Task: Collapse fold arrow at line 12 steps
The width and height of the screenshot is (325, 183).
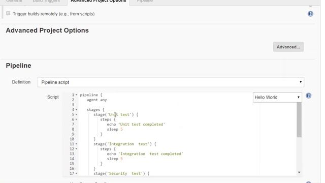Action: coord(76,149)
